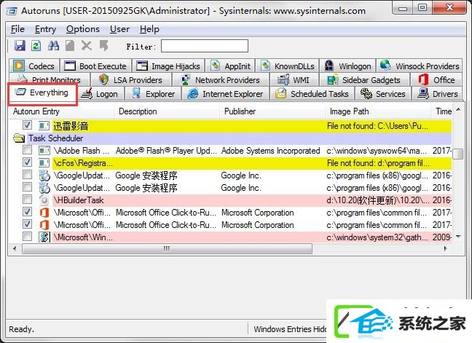Open the Winlogon tab

point(348,66)
